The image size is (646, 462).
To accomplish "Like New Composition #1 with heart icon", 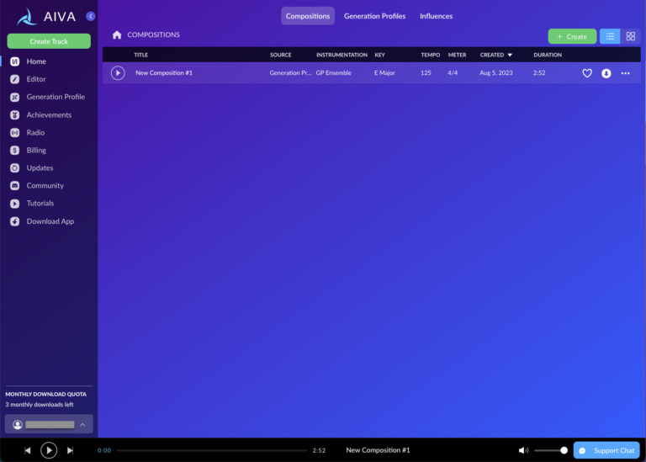I will (x=587, y=73).
